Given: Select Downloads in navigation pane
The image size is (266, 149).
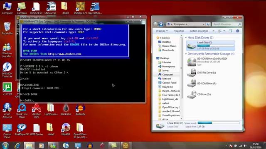Looking at the screenshot, I should tap(168, 50).
